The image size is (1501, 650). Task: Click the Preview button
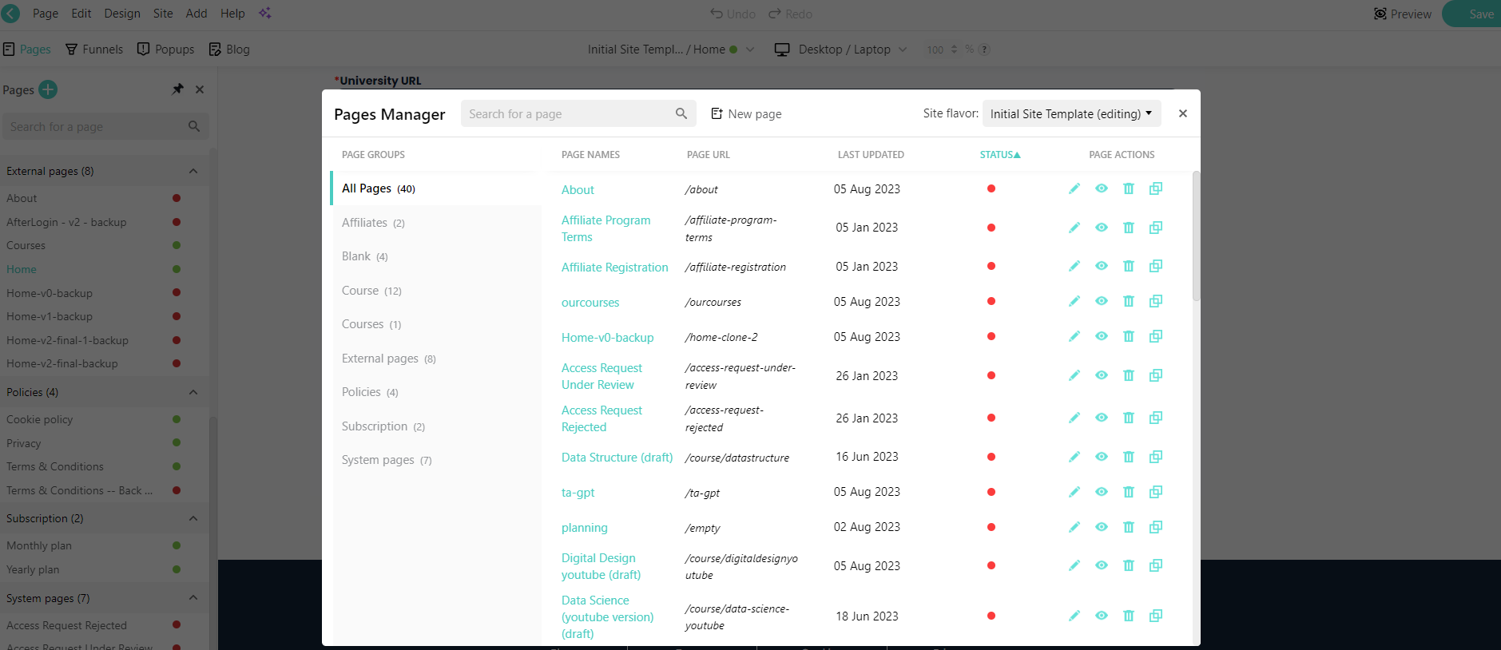point(1402,14)
